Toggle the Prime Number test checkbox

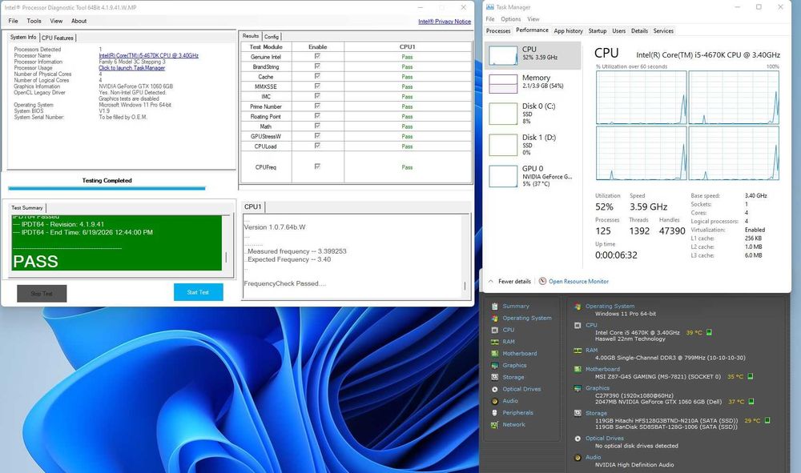tap(317, 106)
